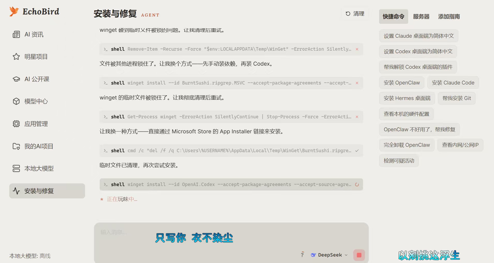
Task: Click 帮我安装 Git quick command
Action: pyautogui.click(x=456, y=98)
